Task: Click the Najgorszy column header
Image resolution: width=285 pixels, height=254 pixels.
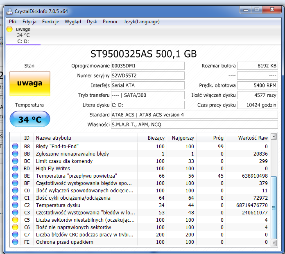Action: click(x=181, y=138)
